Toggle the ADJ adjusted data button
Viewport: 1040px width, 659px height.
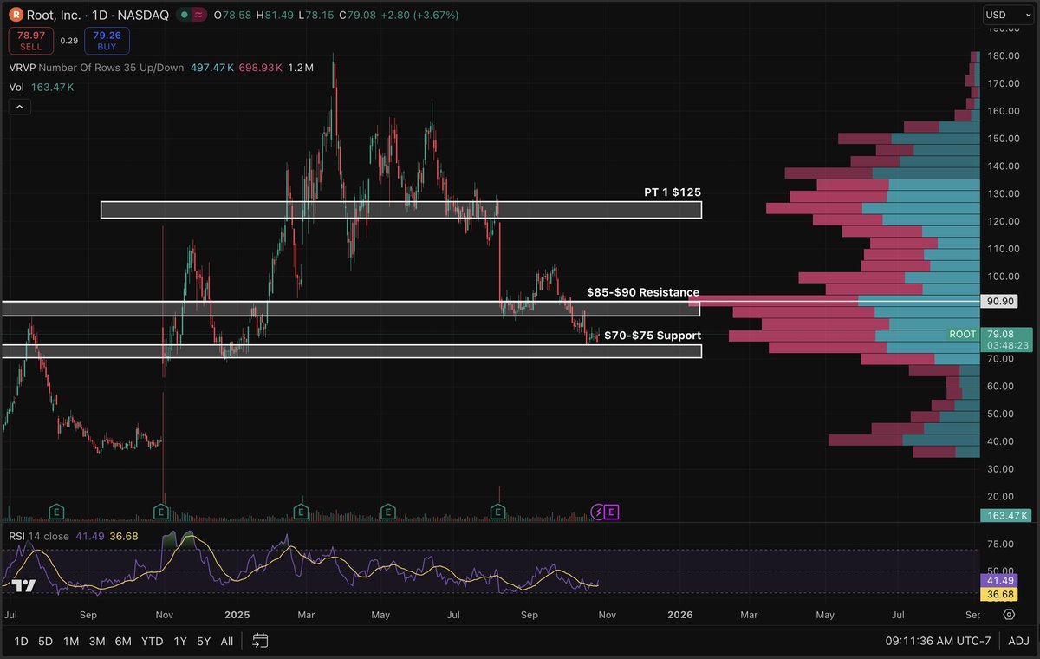point(1019,641)
